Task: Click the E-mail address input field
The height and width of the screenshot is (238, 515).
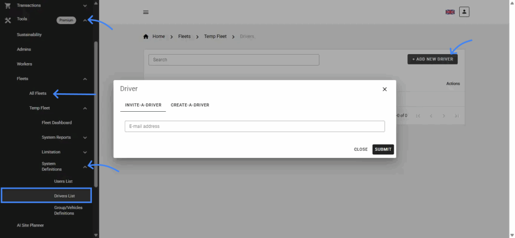Action: pyautogui.click(x=254, y=126)
